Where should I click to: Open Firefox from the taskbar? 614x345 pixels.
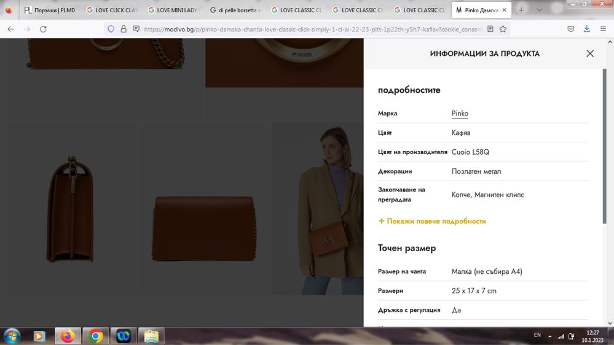point(68,336)
